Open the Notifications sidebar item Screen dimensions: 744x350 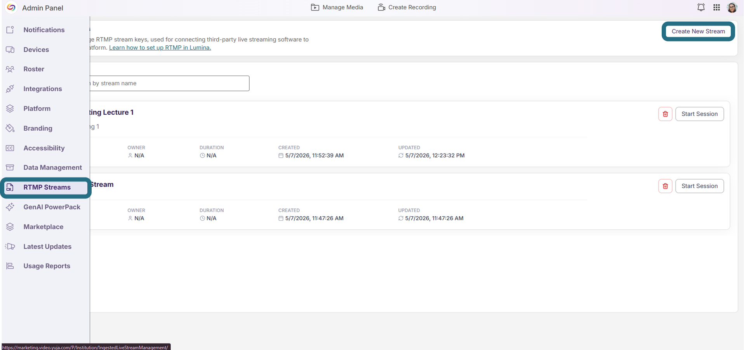44,30
